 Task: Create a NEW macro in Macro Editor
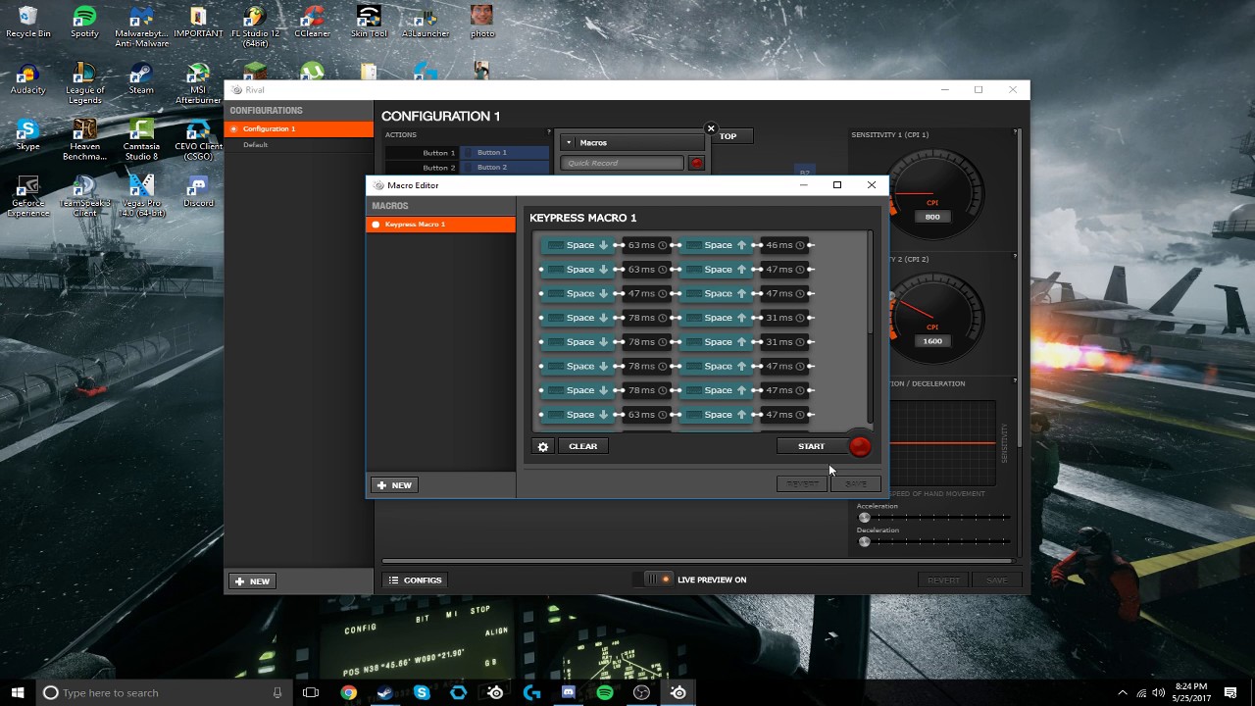point(394,485)
